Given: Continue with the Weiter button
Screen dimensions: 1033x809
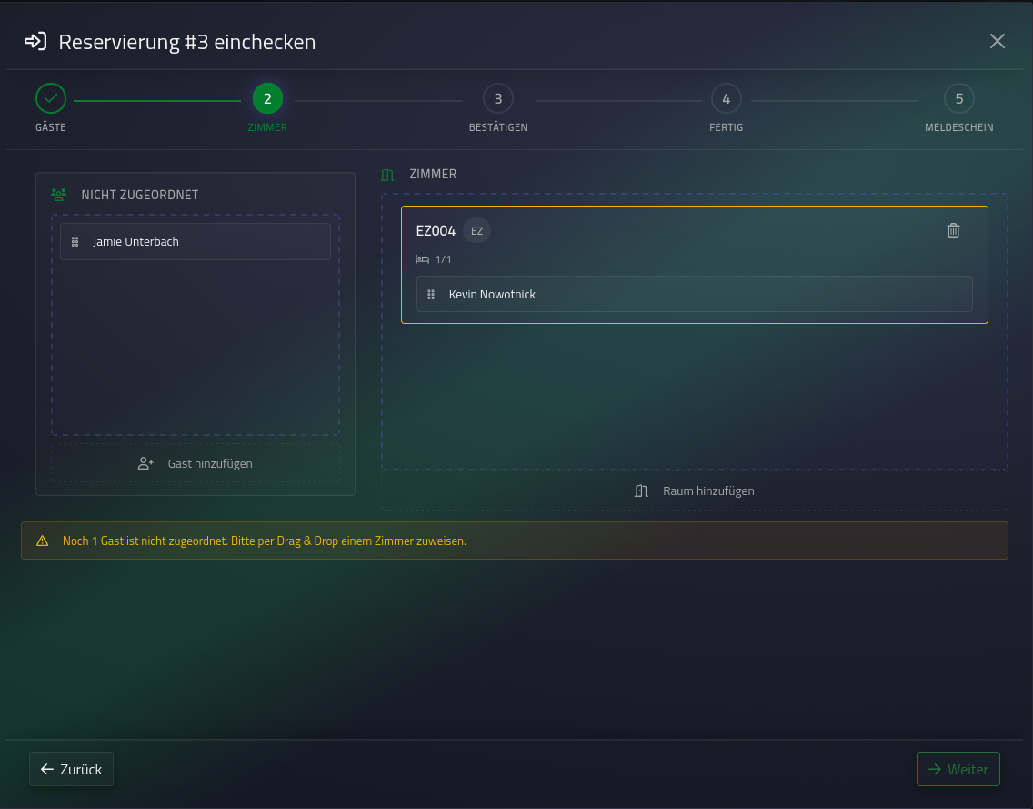Looking at the screenshot, I should pyautogui.click(x=958, y=769).
